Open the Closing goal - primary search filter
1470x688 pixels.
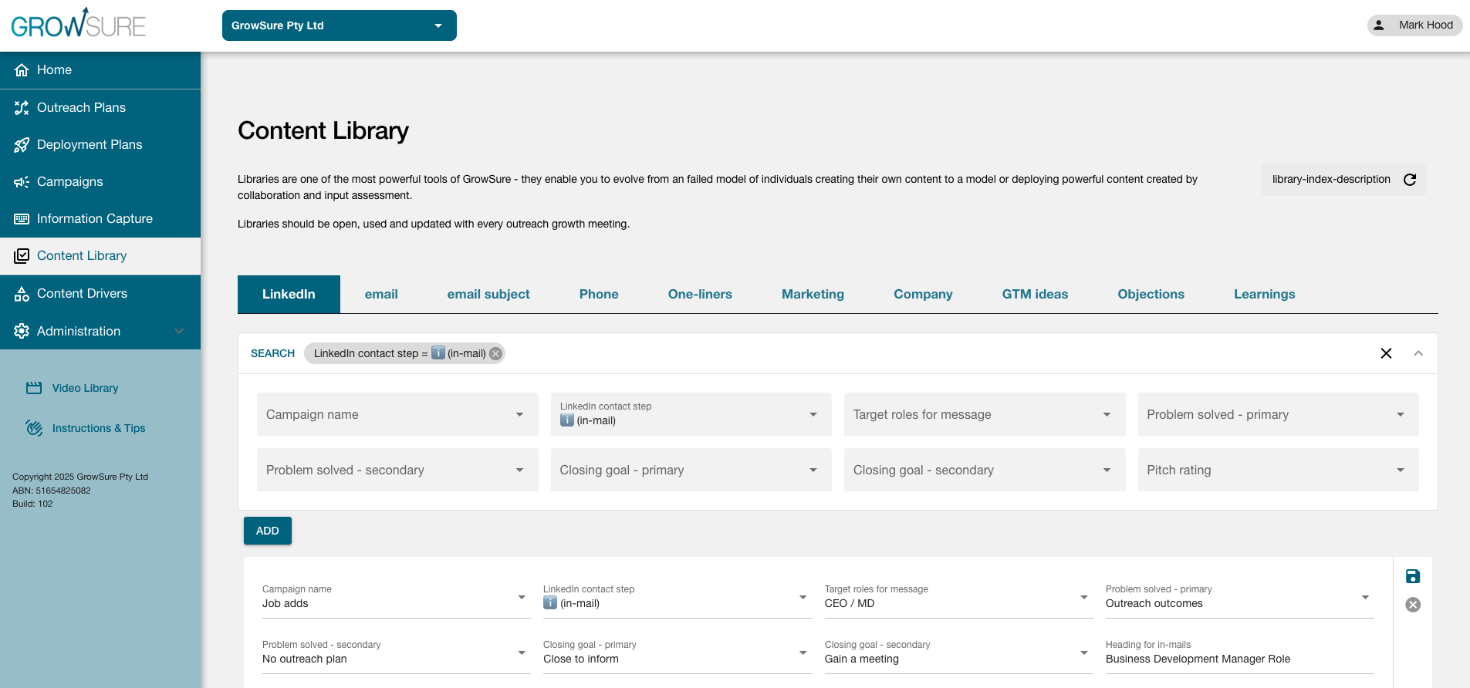tap(691, 470)
